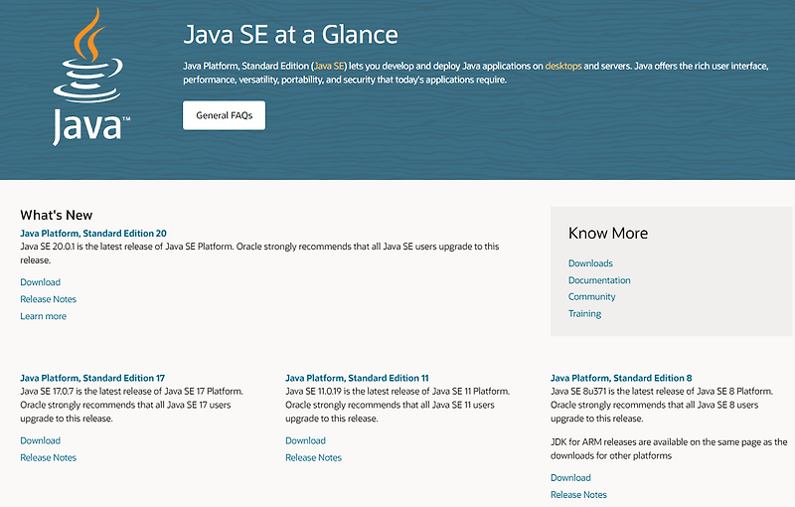The width and height of the screenshot is (795, 507).
Task: Open Java Platform, Standard Edition 17 heading
Action: tap(92, 378)
